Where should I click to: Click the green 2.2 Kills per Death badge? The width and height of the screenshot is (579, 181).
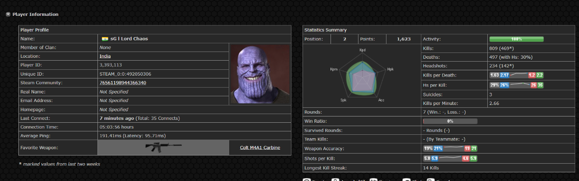click(539, 75)
